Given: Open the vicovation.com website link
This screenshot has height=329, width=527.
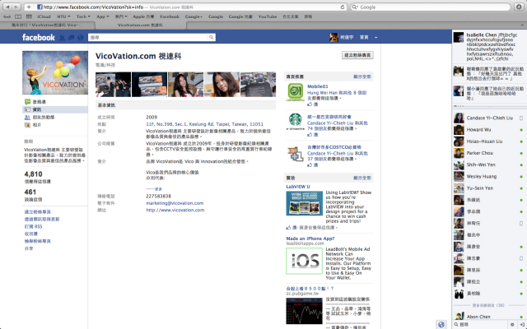Looking at the screenshot, I should 175,211.
